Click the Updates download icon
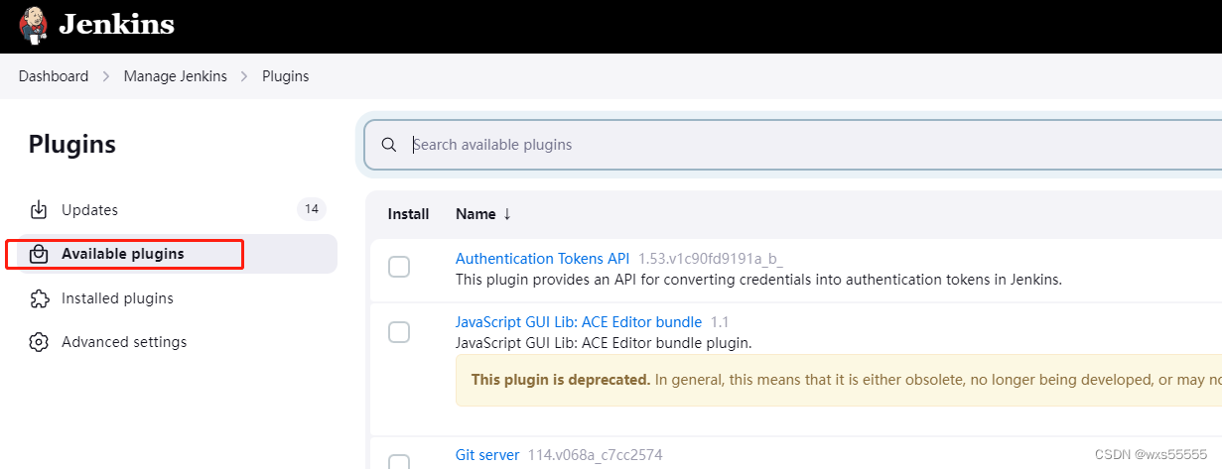The width and height of the screenshot is (1222, 469). [39, 210]
